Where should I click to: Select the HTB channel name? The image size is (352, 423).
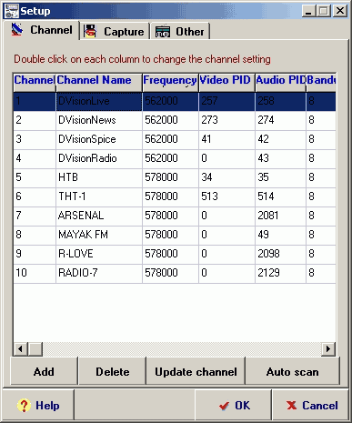coord(68,177)
